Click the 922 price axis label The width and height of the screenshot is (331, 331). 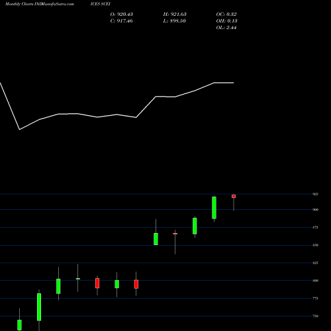(x=315, y=194)
